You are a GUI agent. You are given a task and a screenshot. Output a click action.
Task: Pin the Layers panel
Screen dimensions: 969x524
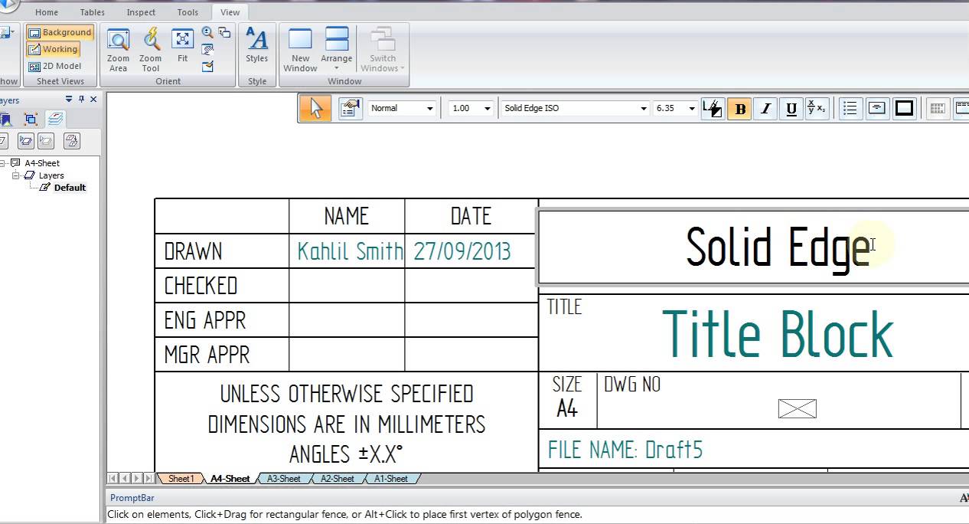tap(81, 100)
